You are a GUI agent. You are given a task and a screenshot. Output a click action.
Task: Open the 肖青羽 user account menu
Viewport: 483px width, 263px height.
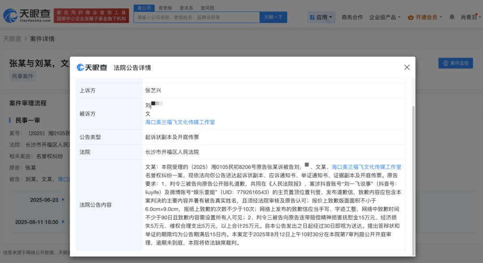click(470, 17)
